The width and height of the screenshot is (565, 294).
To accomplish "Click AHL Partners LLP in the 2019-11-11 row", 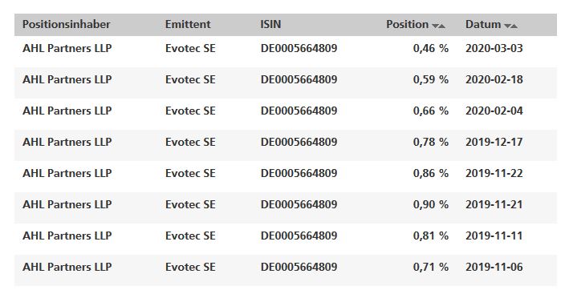I will point(67,236).
